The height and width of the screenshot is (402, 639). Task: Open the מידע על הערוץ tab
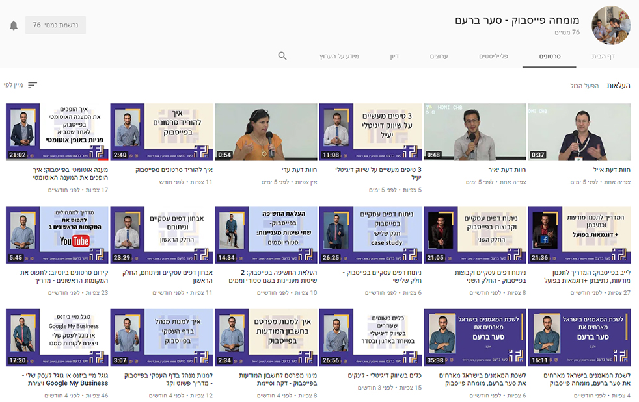point(339,57)
